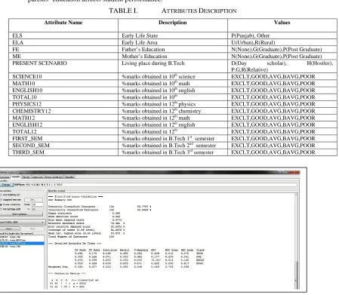Click the 'SECOND_SEM' attribute cell
The height and width of the screenshot is (295, 339).
63,146
